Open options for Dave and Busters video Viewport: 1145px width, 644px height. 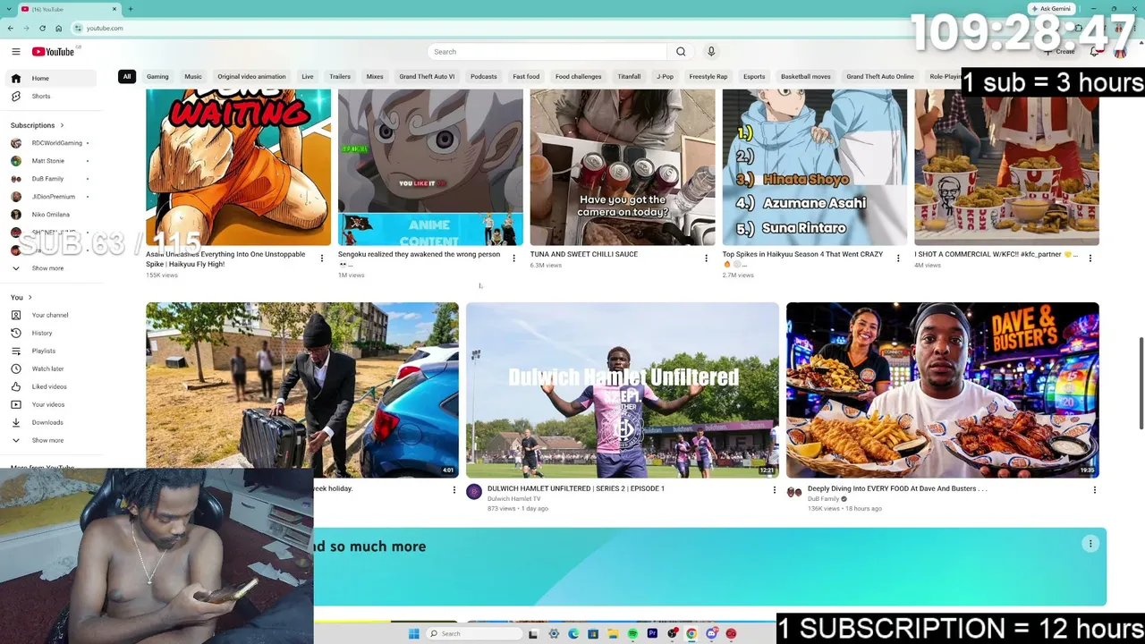[x=1094, y=490]
